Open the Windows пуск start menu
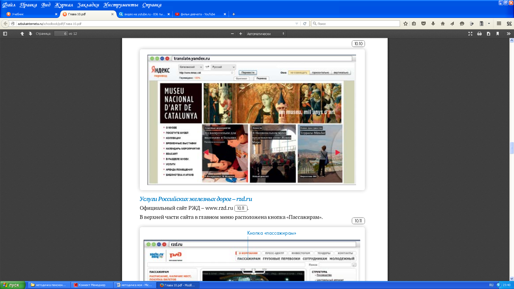514x289 pixels. [x=13, y=285]
